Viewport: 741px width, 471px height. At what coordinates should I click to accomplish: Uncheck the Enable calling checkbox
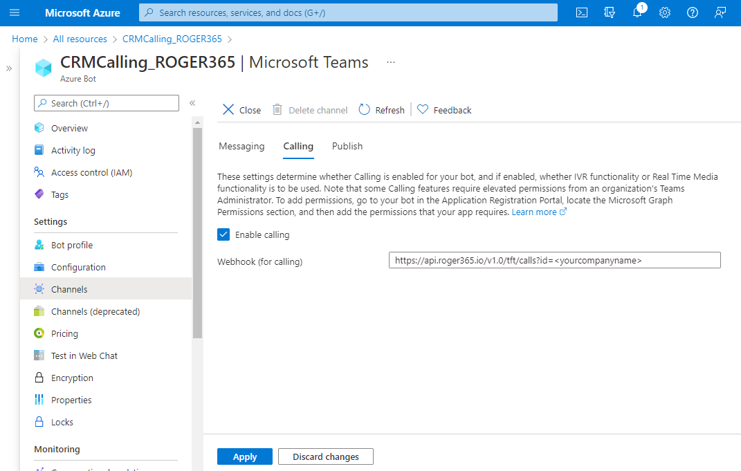click(x=223, y=234)
